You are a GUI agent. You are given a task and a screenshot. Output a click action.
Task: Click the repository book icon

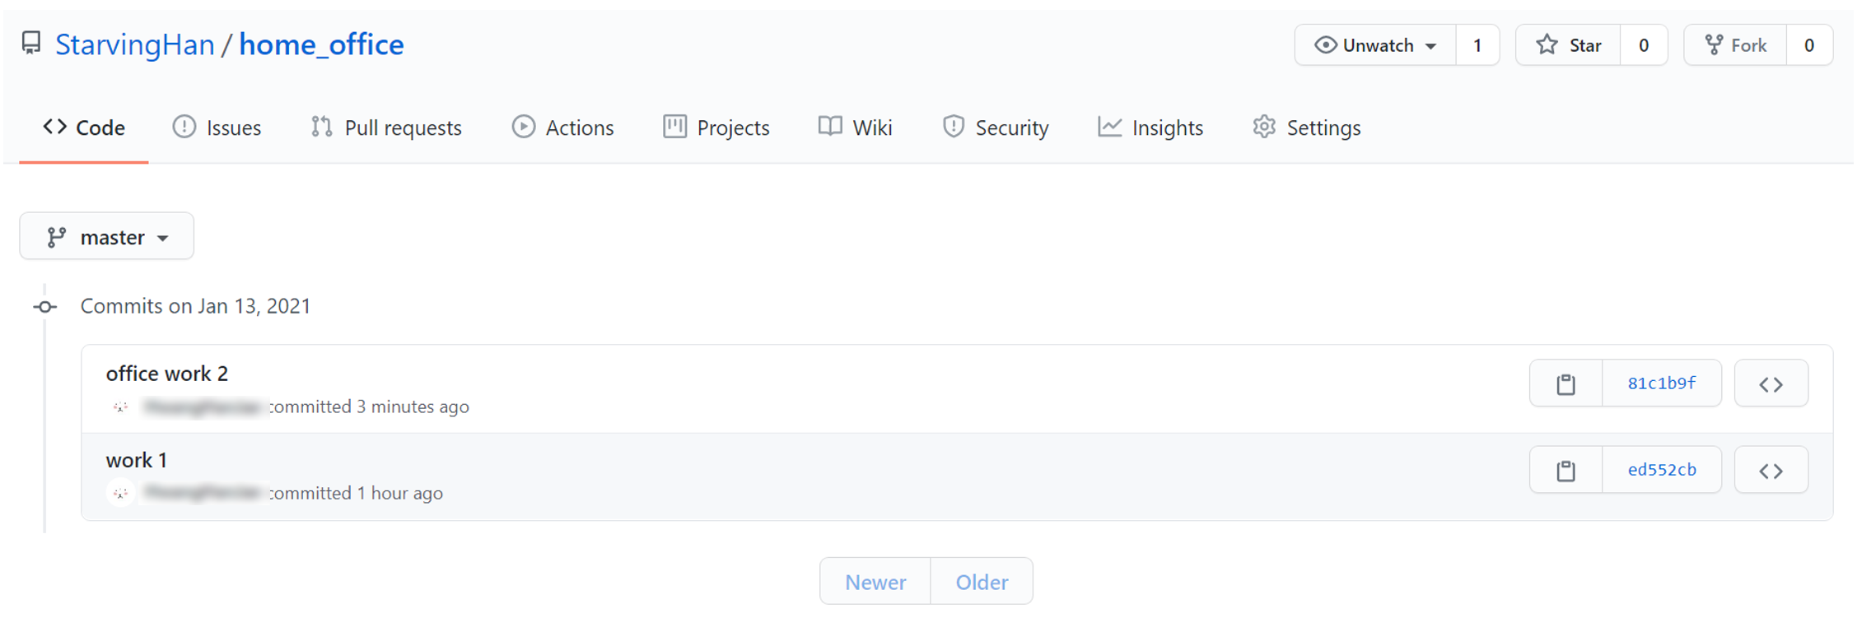pos(31,44)
